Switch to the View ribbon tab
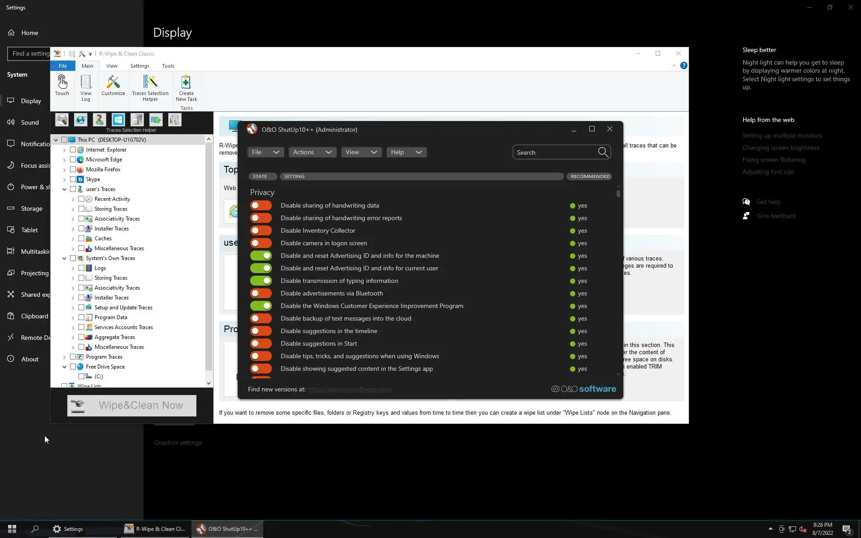This screenshot has height=538, width=861. pyautogui.click(x=112, y=66)
